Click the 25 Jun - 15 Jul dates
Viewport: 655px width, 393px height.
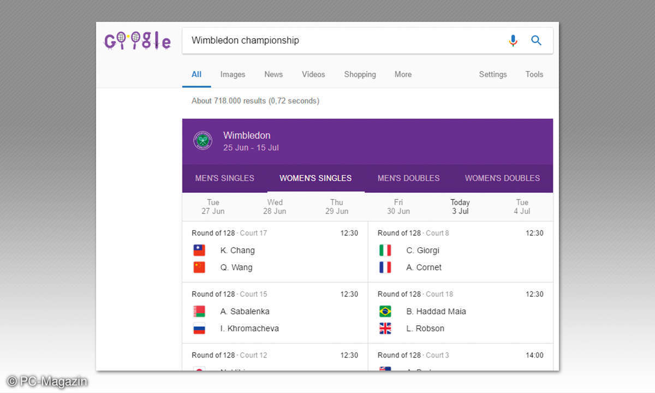point(251,148)
